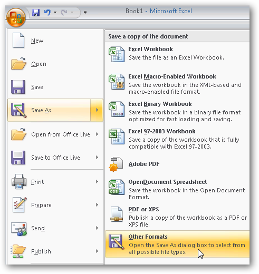Choose Excel Macro-Enabled Workbook title
The width and height of the screenshot is (259, 274).
(x=172, y=76)
